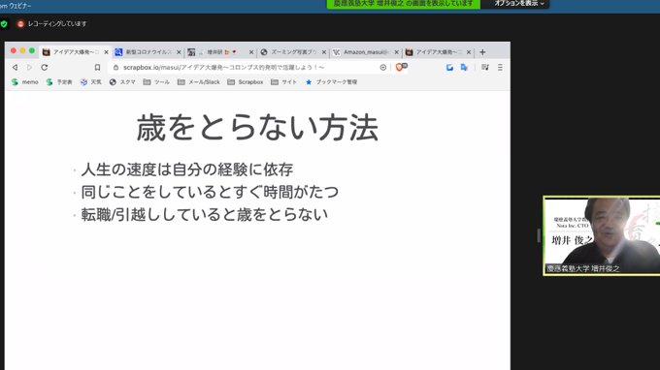Viewport: 660px width, 370px height.
Task: Click the lock icon in address bar
Action: (115, 67)
